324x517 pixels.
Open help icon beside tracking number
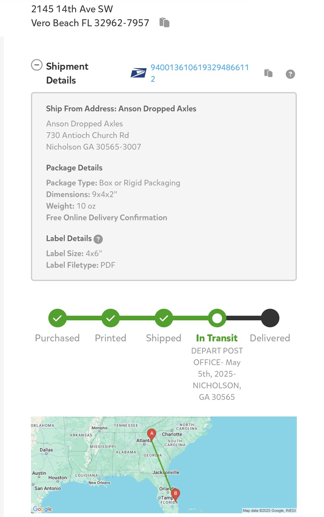coord(290,74)
